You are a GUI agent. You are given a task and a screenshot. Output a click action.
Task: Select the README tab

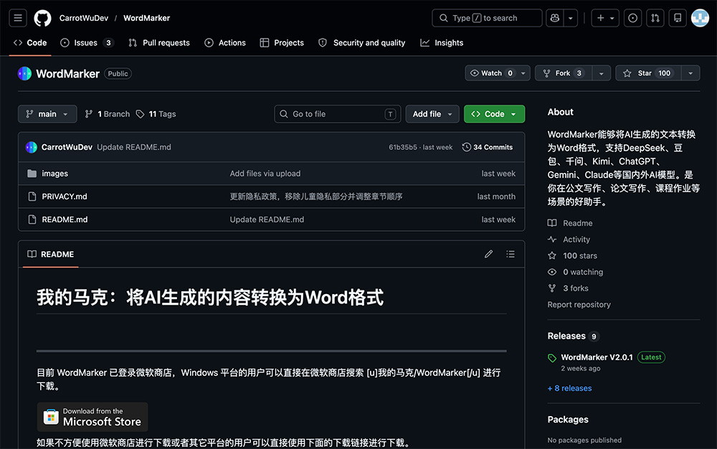tap(51, 254)
